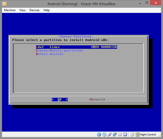The width and height of the screenshot is (163, 139).
Task: Open the Machine menu
Action: tap(10, 10)
